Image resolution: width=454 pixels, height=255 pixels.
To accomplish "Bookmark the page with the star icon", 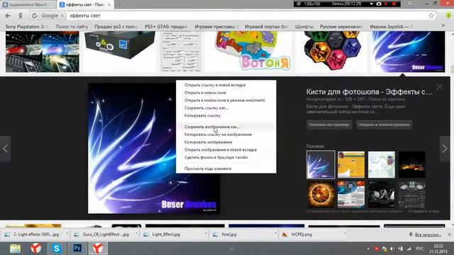I will click(431, 16).
